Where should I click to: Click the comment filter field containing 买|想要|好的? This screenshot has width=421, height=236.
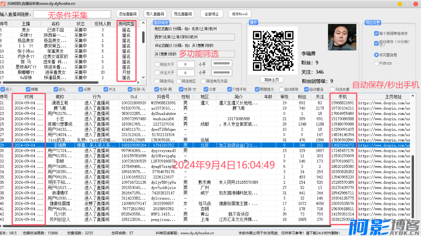coord(194,54)
